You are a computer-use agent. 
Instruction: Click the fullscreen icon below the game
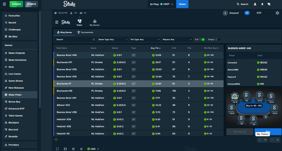[57, 149]
